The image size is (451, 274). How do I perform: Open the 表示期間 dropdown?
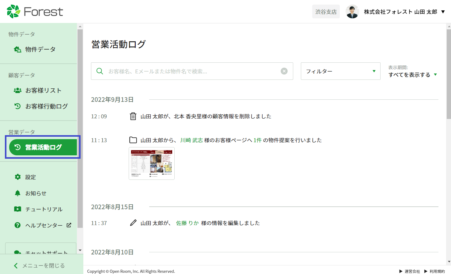pos(412,75)
